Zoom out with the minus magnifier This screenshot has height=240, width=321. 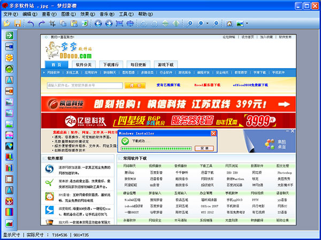(216, 23)
